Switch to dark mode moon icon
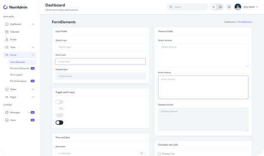 [220, 7]
